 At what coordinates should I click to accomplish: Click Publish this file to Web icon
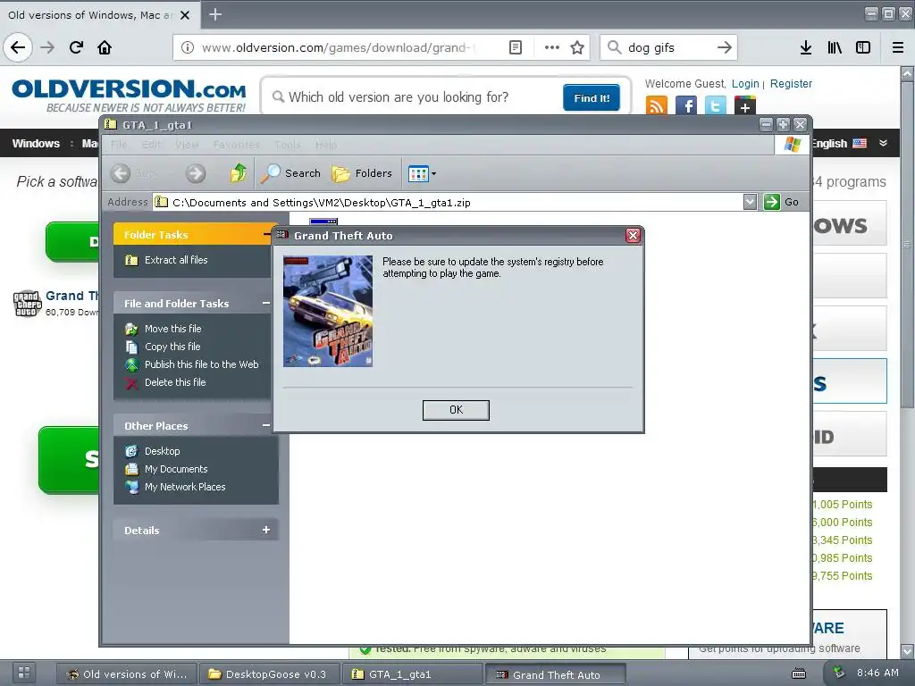(132, 365)
